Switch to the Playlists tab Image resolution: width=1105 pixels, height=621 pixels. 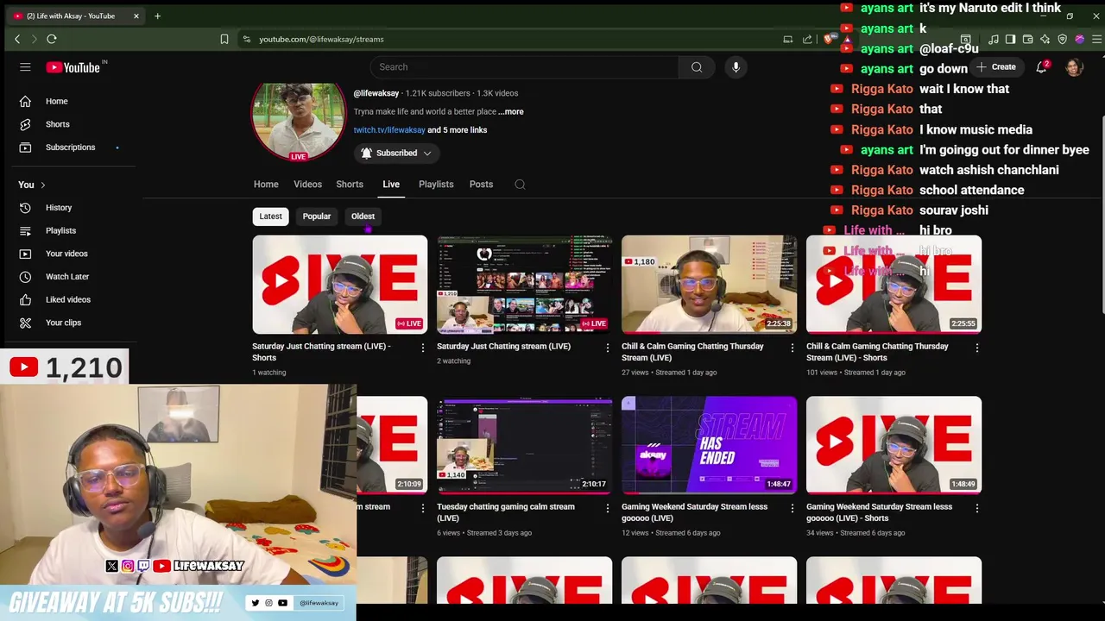tap(436, 185)
